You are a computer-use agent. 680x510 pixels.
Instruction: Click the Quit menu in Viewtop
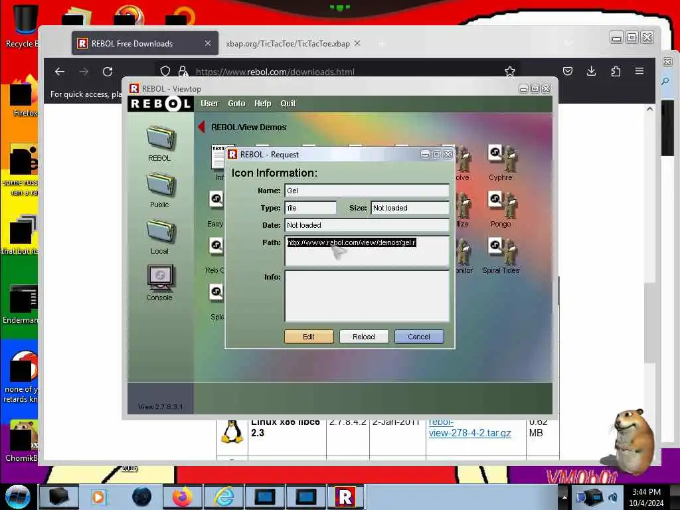(x=288, y=104)
